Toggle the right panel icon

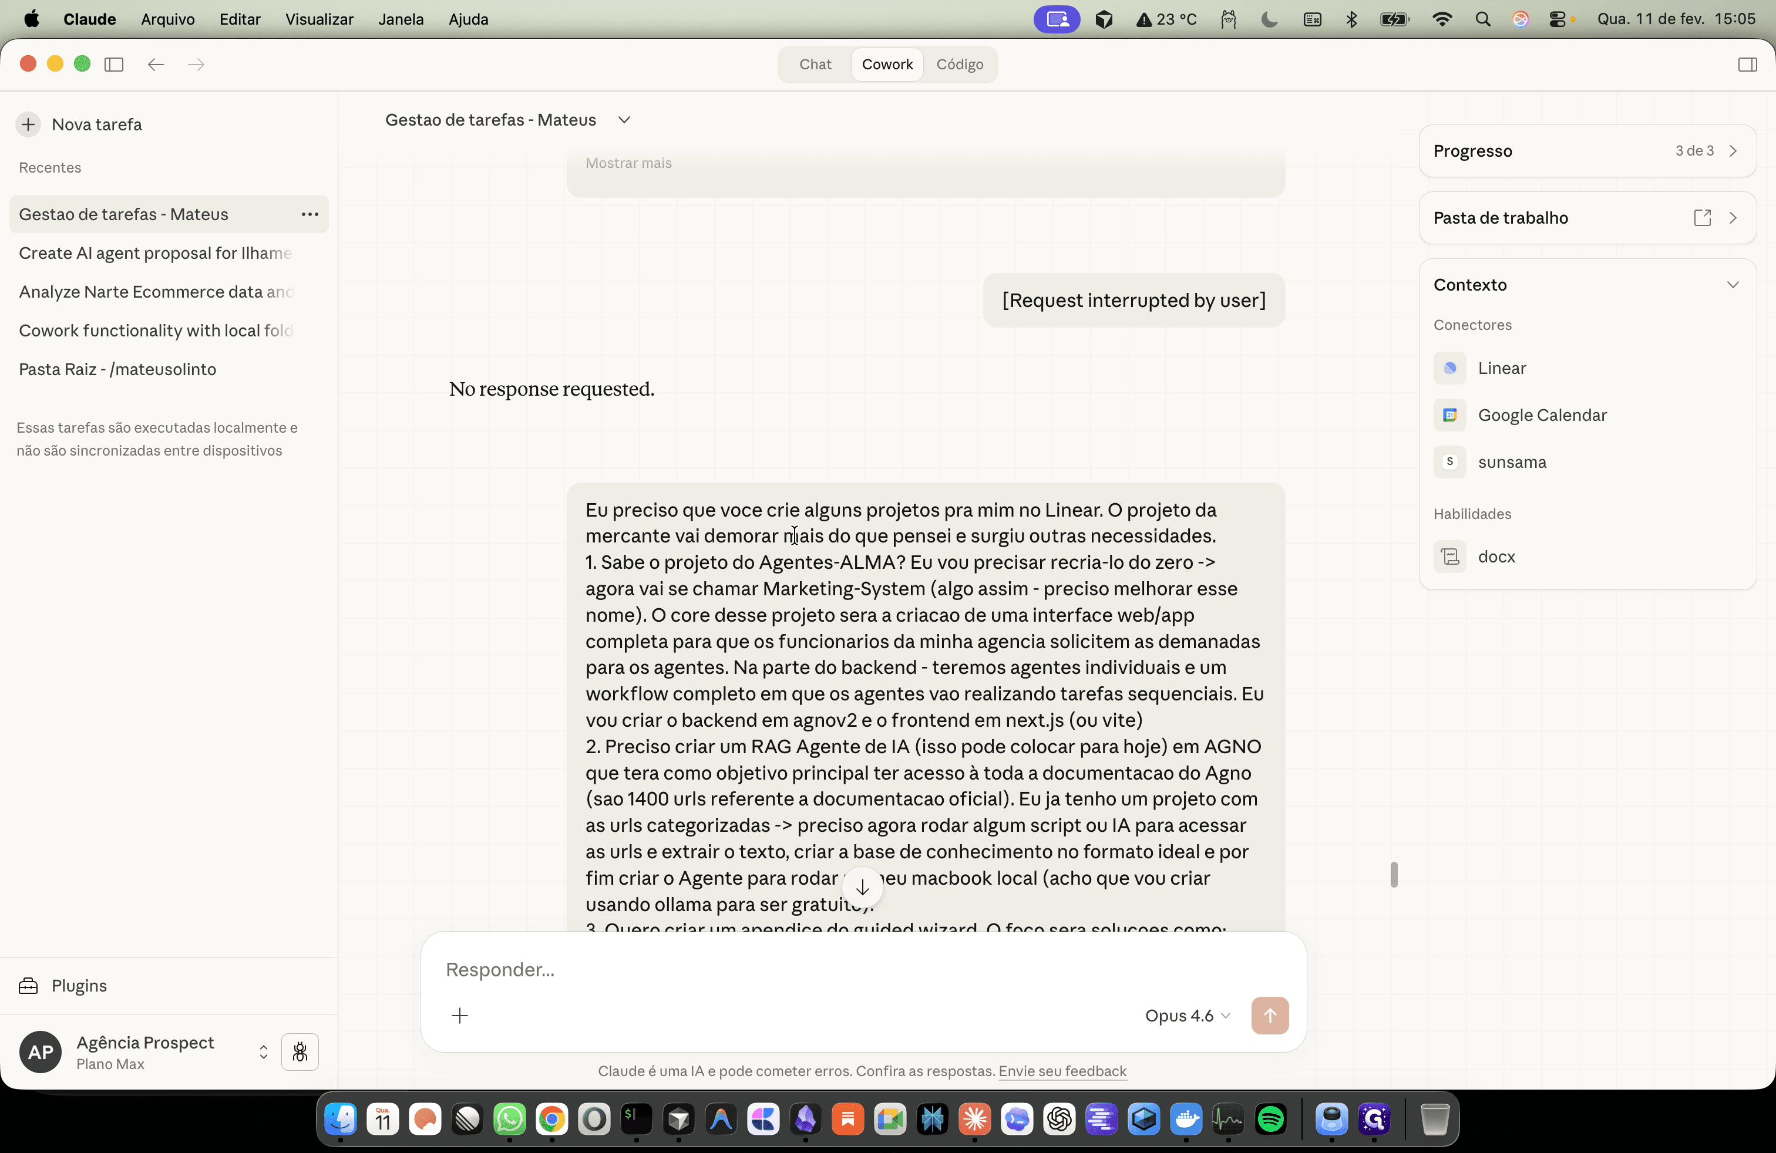[1747, 64]
